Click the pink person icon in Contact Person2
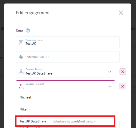This screenshot has height=128, width=136. pyautogui.click(x=21, y=87)
